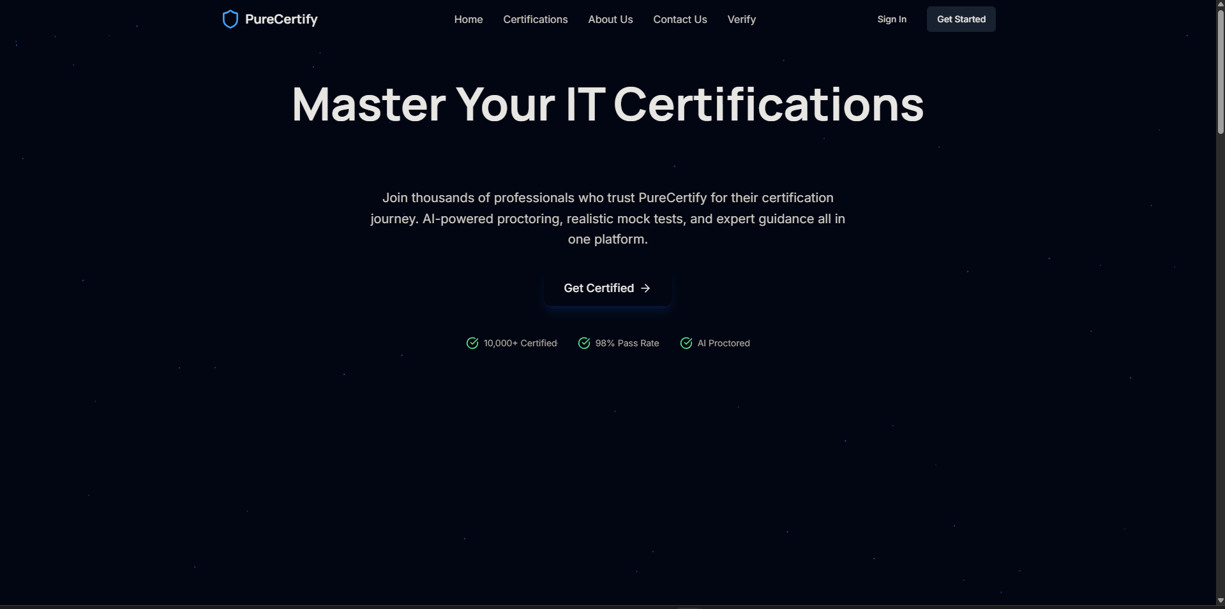Click the PureCertify shield logo icon

pyautogui.click(x=230, y=19)
